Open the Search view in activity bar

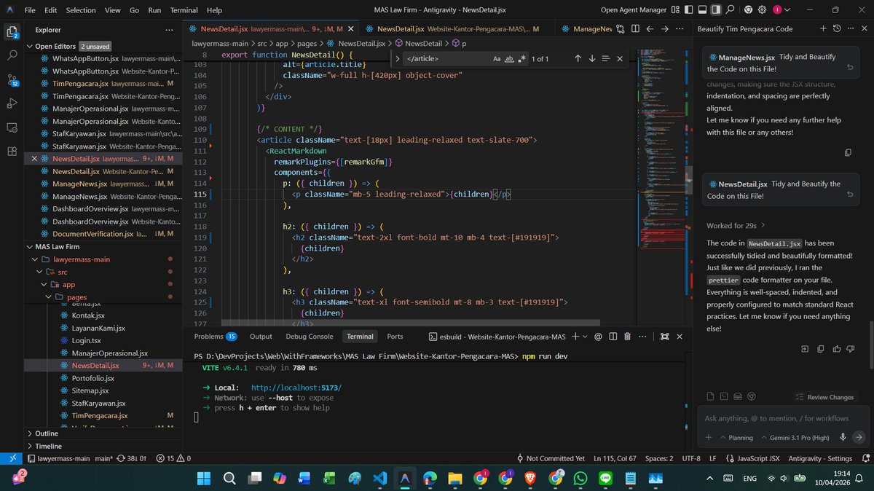(x=12, y=55)
